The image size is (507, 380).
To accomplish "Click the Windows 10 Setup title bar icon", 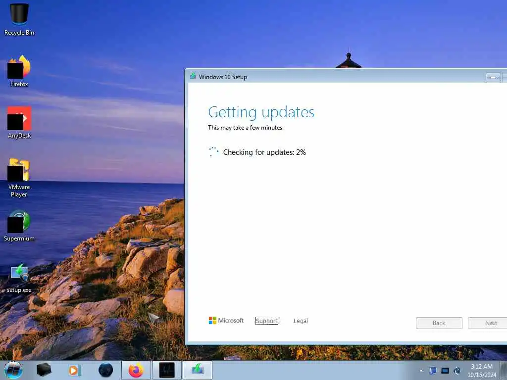I will coord(193,76).
